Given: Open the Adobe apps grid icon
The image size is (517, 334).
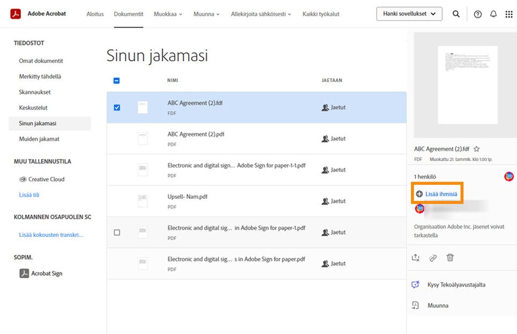Looking at the screenshot, I should [x=508, y=14].
